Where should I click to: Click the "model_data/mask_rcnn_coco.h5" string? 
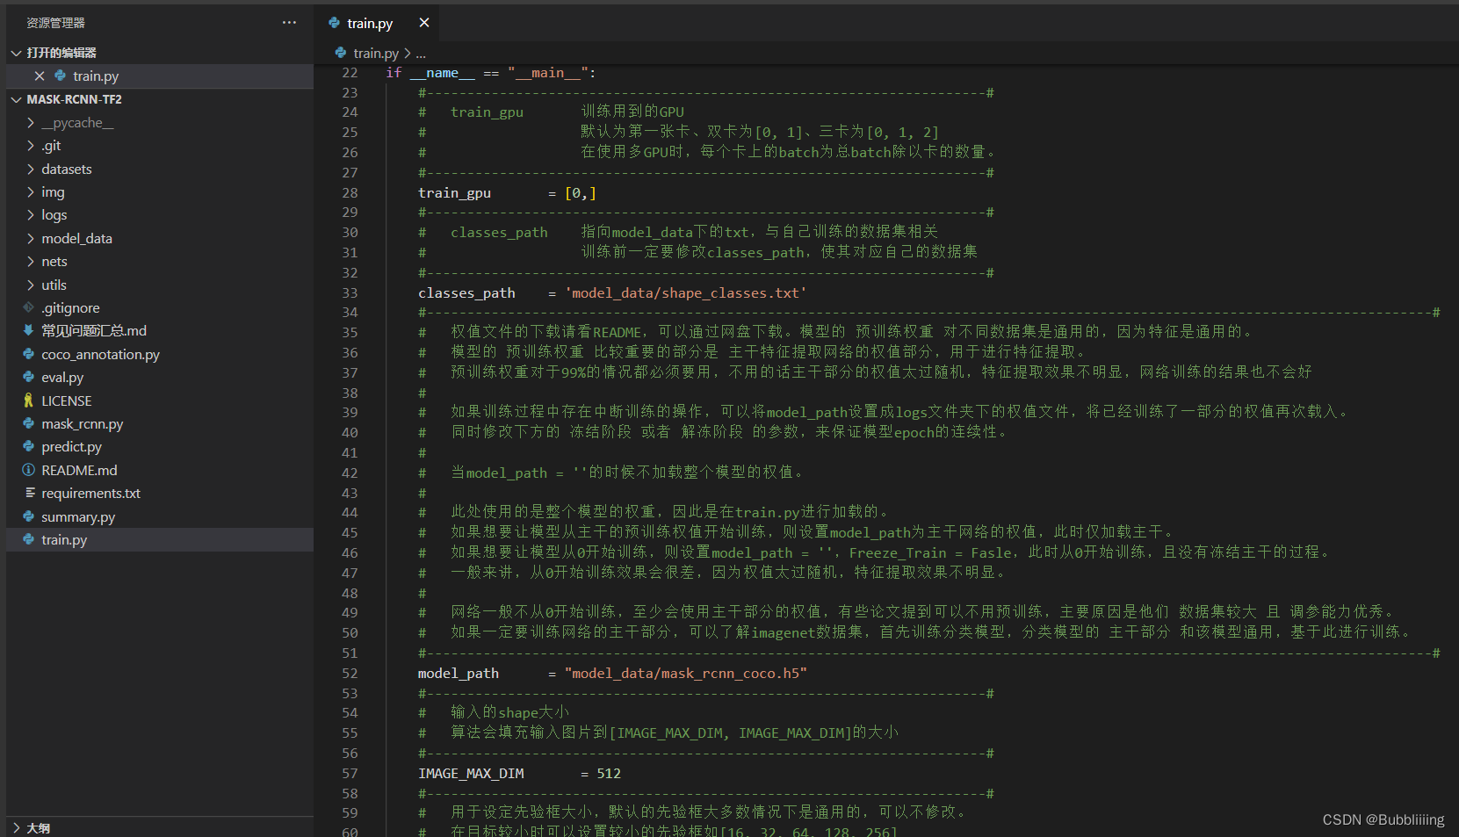tap(685, 674)
